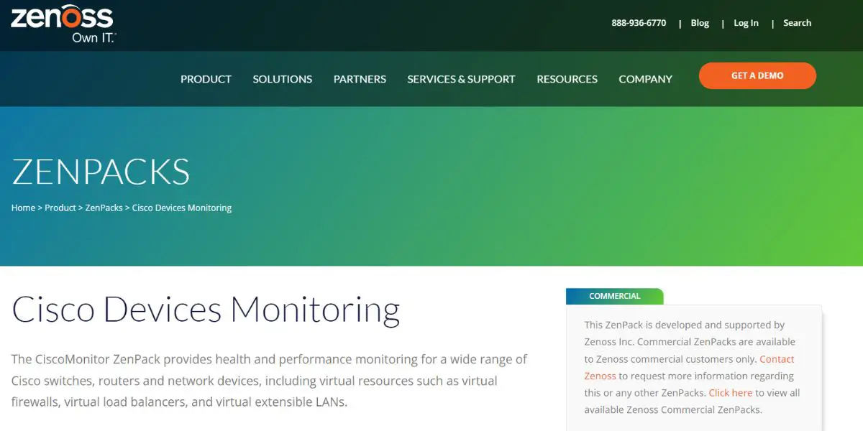Click the Cisco Devices Monitoring heading
The width and height of the screenshot is (863, 431).
coord(206,309)
